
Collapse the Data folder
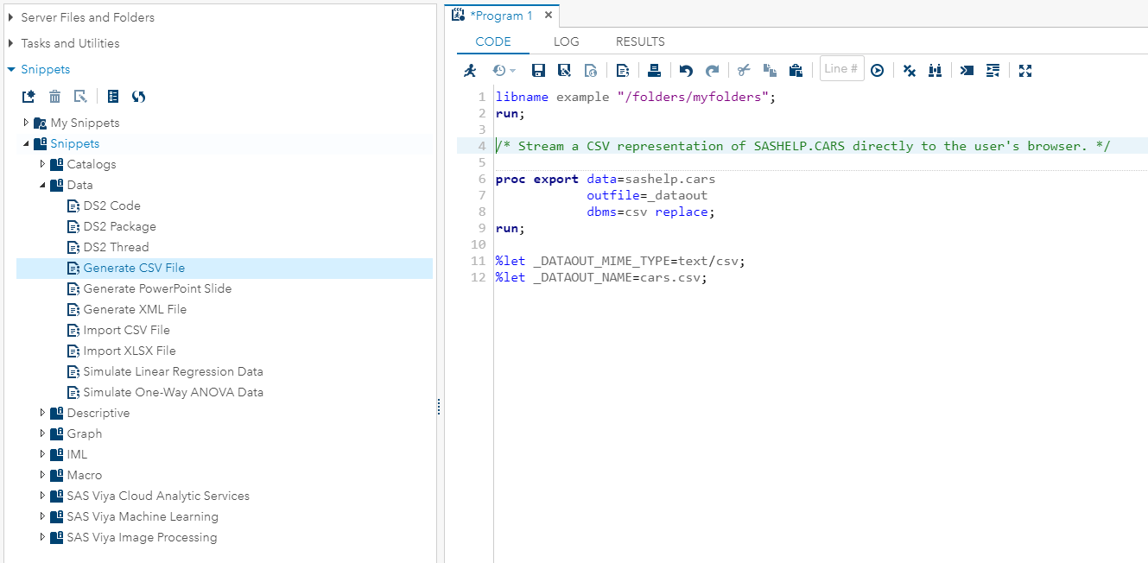[x=42, y=185]
